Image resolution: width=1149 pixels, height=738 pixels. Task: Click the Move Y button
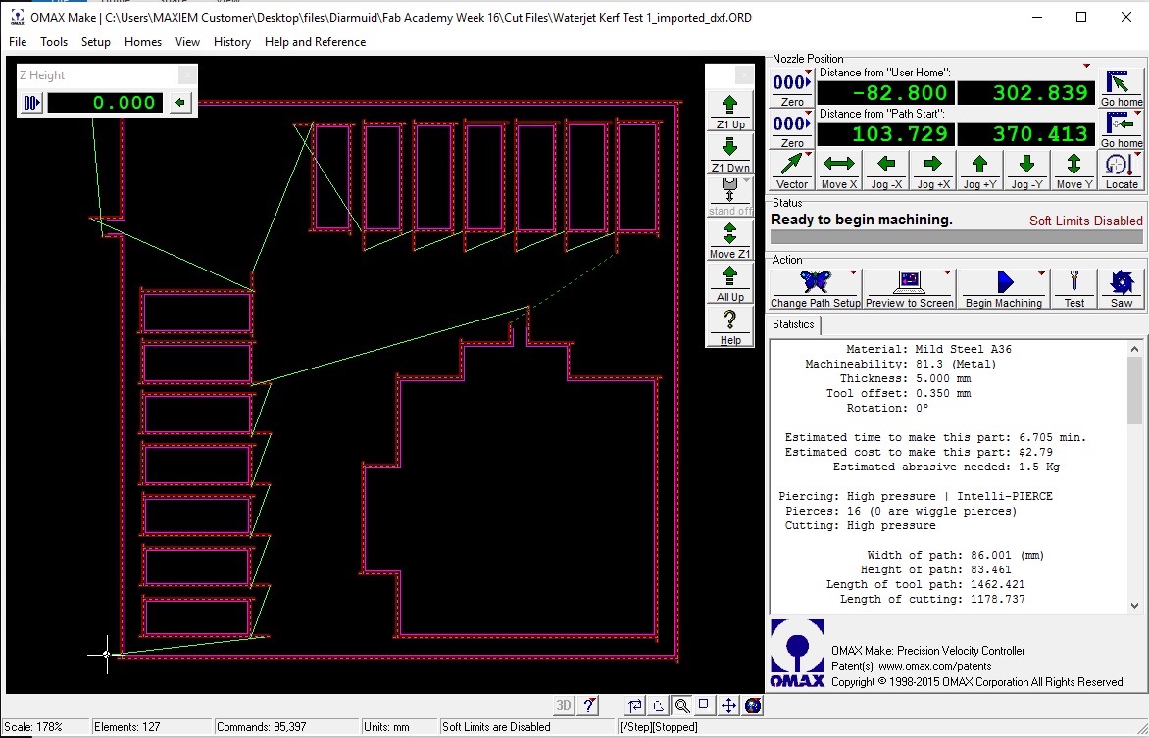click(1074, 171)
